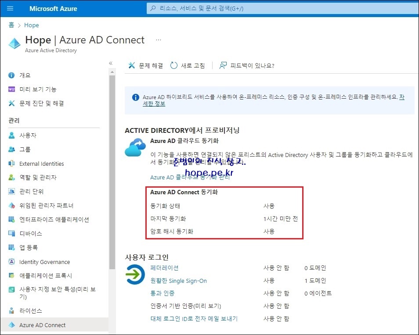Image resolution: width=419 pixels, height=335 pixels.
Task: Click the sidebar scrollbar up arrow
Action: [x=112, y=72]
